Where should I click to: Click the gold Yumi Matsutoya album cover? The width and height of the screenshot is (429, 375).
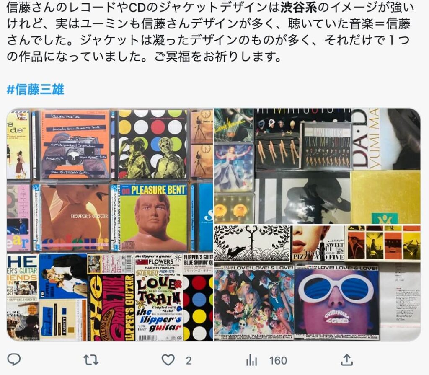click(x=385, y=197)
